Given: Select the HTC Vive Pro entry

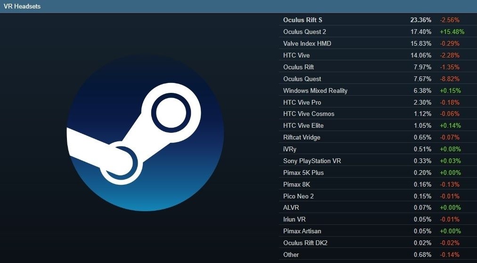Looking at the screenshot, I should 302,102.
